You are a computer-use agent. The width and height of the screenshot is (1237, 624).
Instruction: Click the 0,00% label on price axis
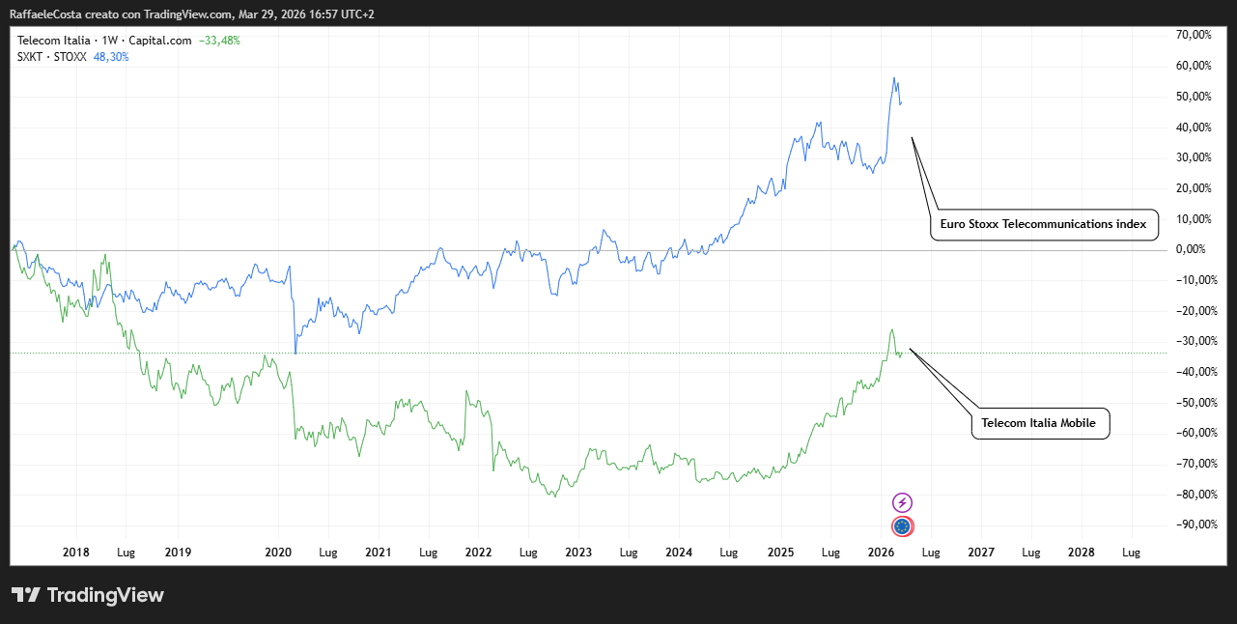pos(1192,249)
